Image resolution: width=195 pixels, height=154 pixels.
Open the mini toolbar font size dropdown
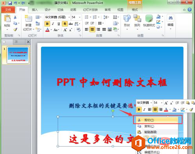click(161, 103)
